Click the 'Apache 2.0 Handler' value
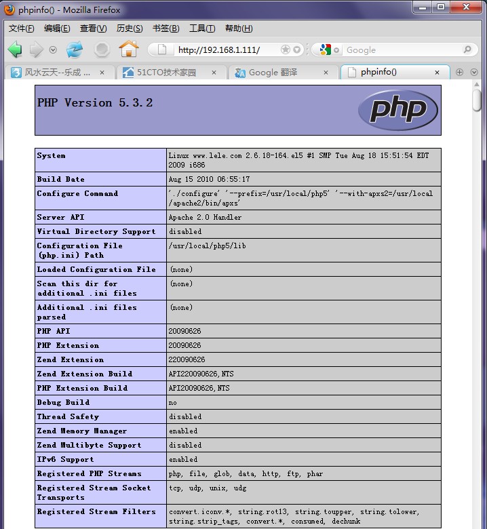 pyautogui.click(x=205, y=217)
